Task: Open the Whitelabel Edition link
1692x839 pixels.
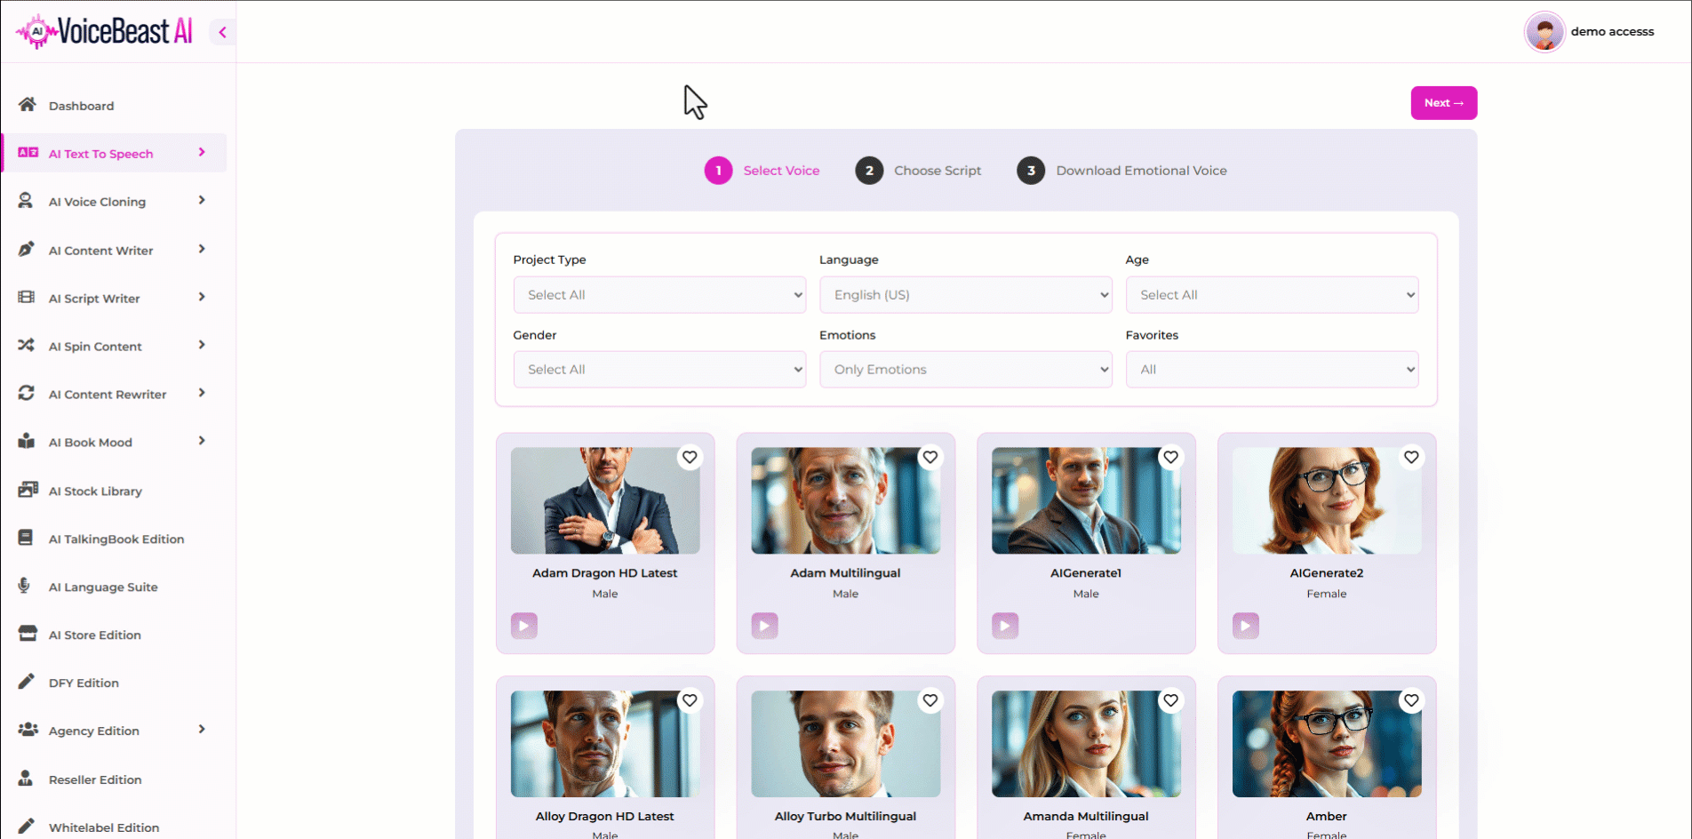Action: 104,827
